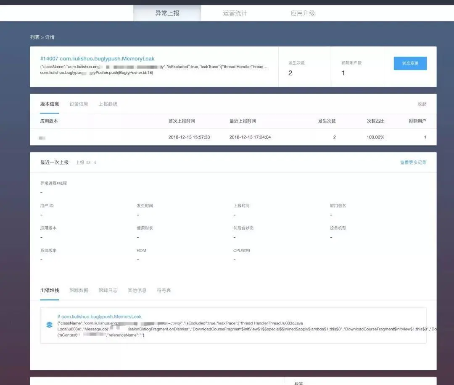The width and height of the screenshot is (454, 385).
Task: Collapse version panel with 收起
Action: tap(422, 104)
